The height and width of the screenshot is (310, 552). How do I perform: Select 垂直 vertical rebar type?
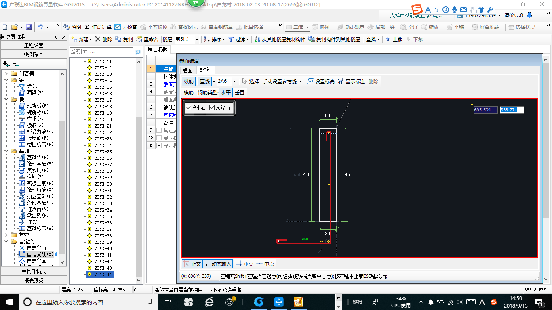pyautogui.click(x=240, y=92)
